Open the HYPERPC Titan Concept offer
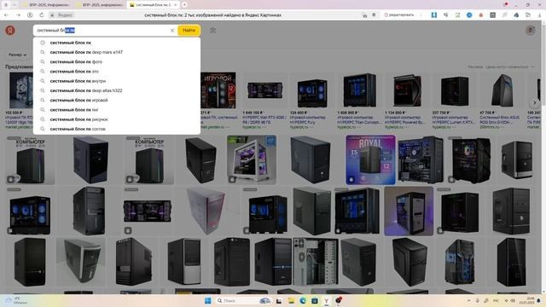Screen dimensions: 546x307 359,101
